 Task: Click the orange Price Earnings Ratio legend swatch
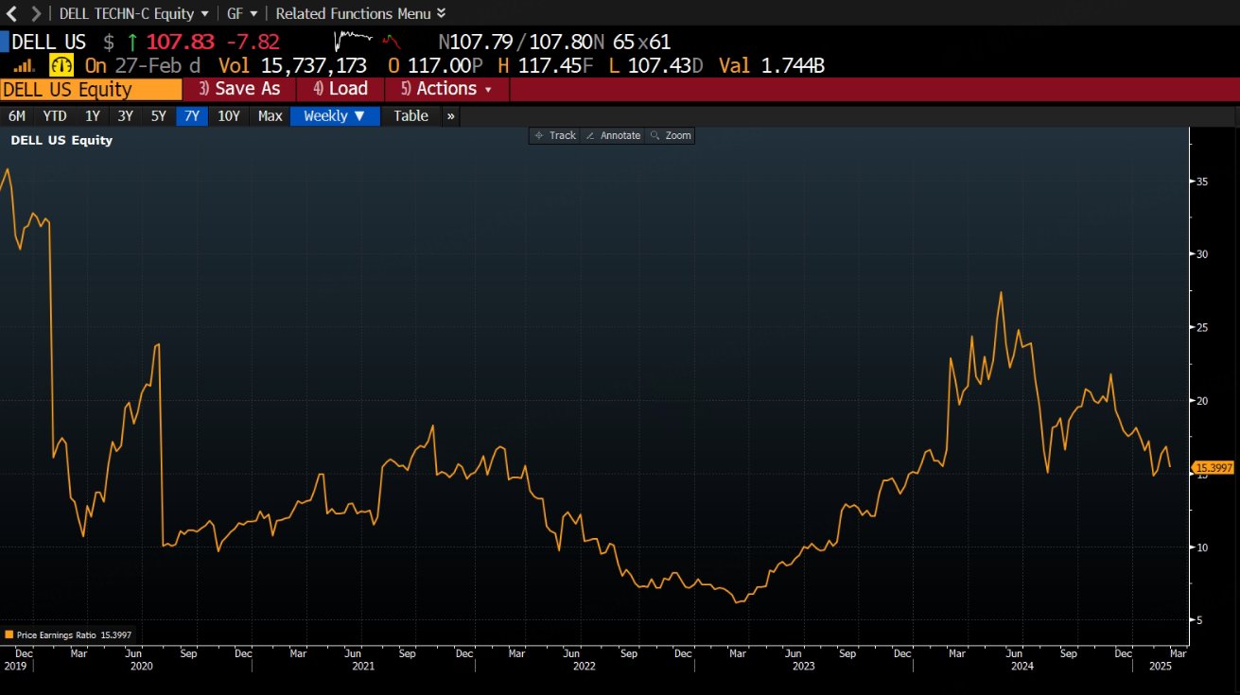coord(9,635)
